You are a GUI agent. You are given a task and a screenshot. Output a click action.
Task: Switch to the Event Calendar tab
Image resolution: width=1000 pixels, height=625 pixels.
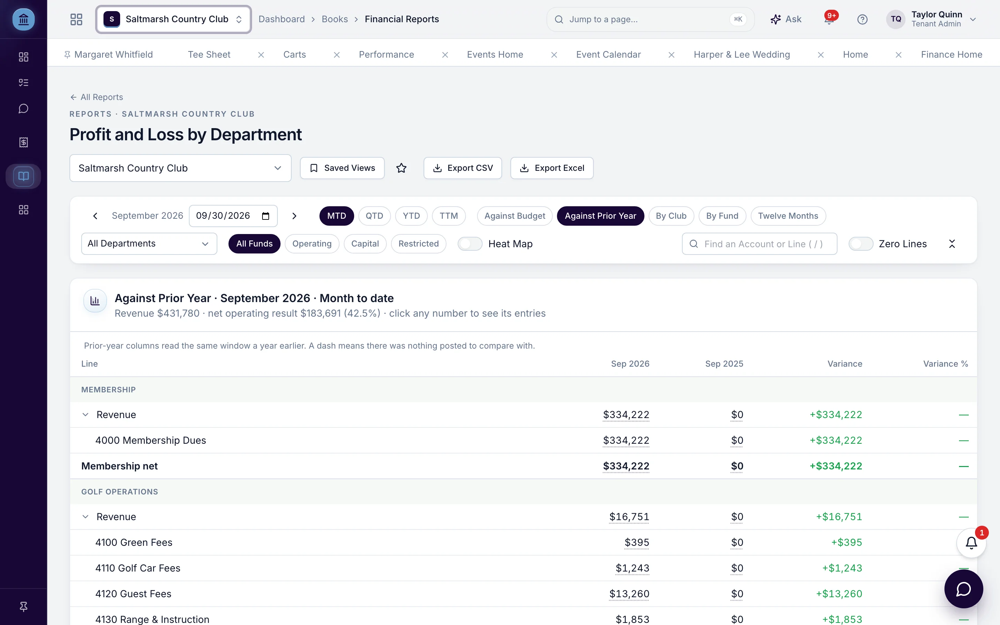point(608,55)
